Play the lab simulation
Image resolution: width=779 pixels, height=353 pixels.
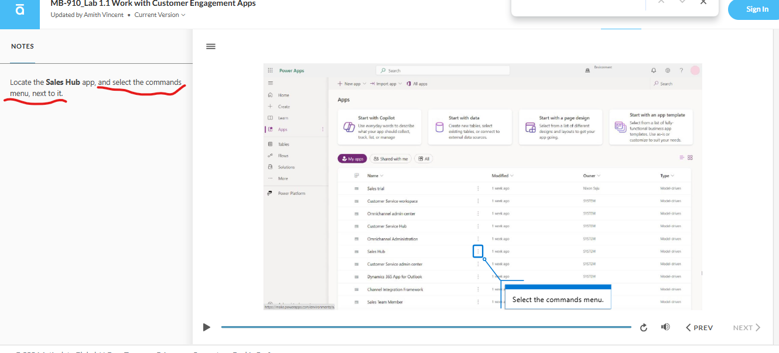click(x=206, y=327)
